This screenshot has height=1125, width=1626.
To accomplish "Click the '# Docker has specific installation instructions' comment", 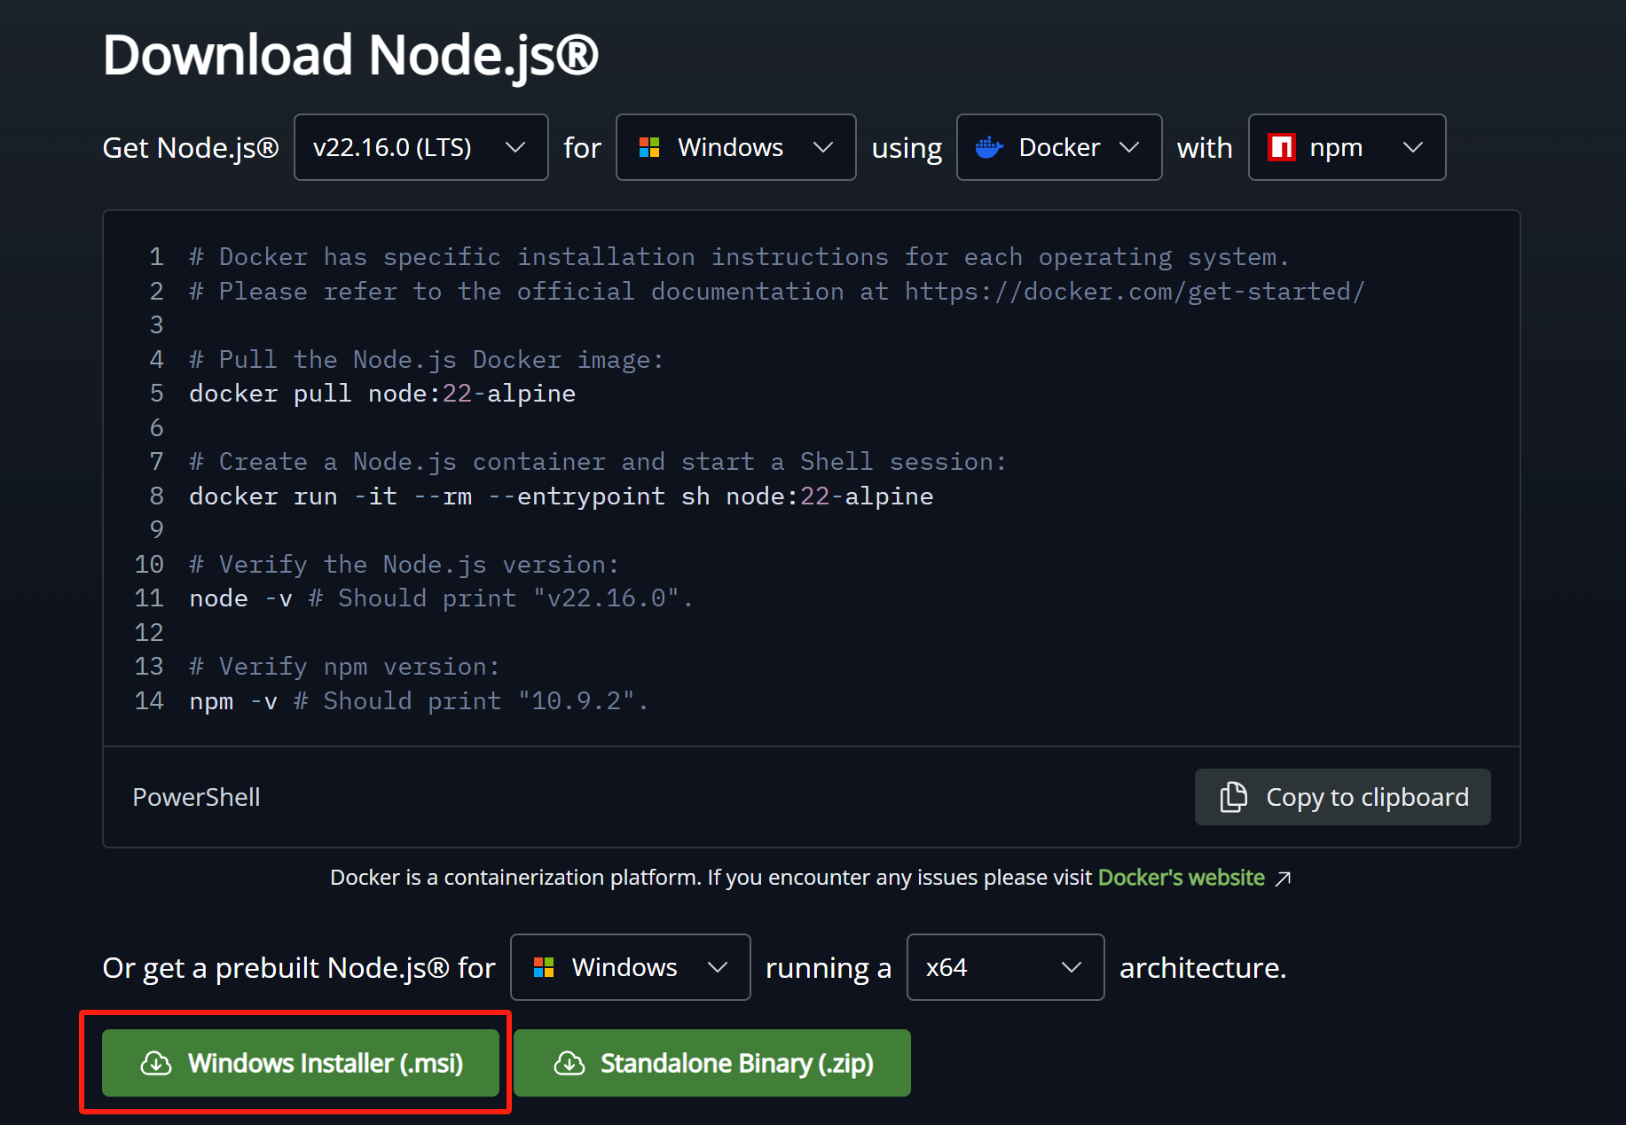I will 739,257.
